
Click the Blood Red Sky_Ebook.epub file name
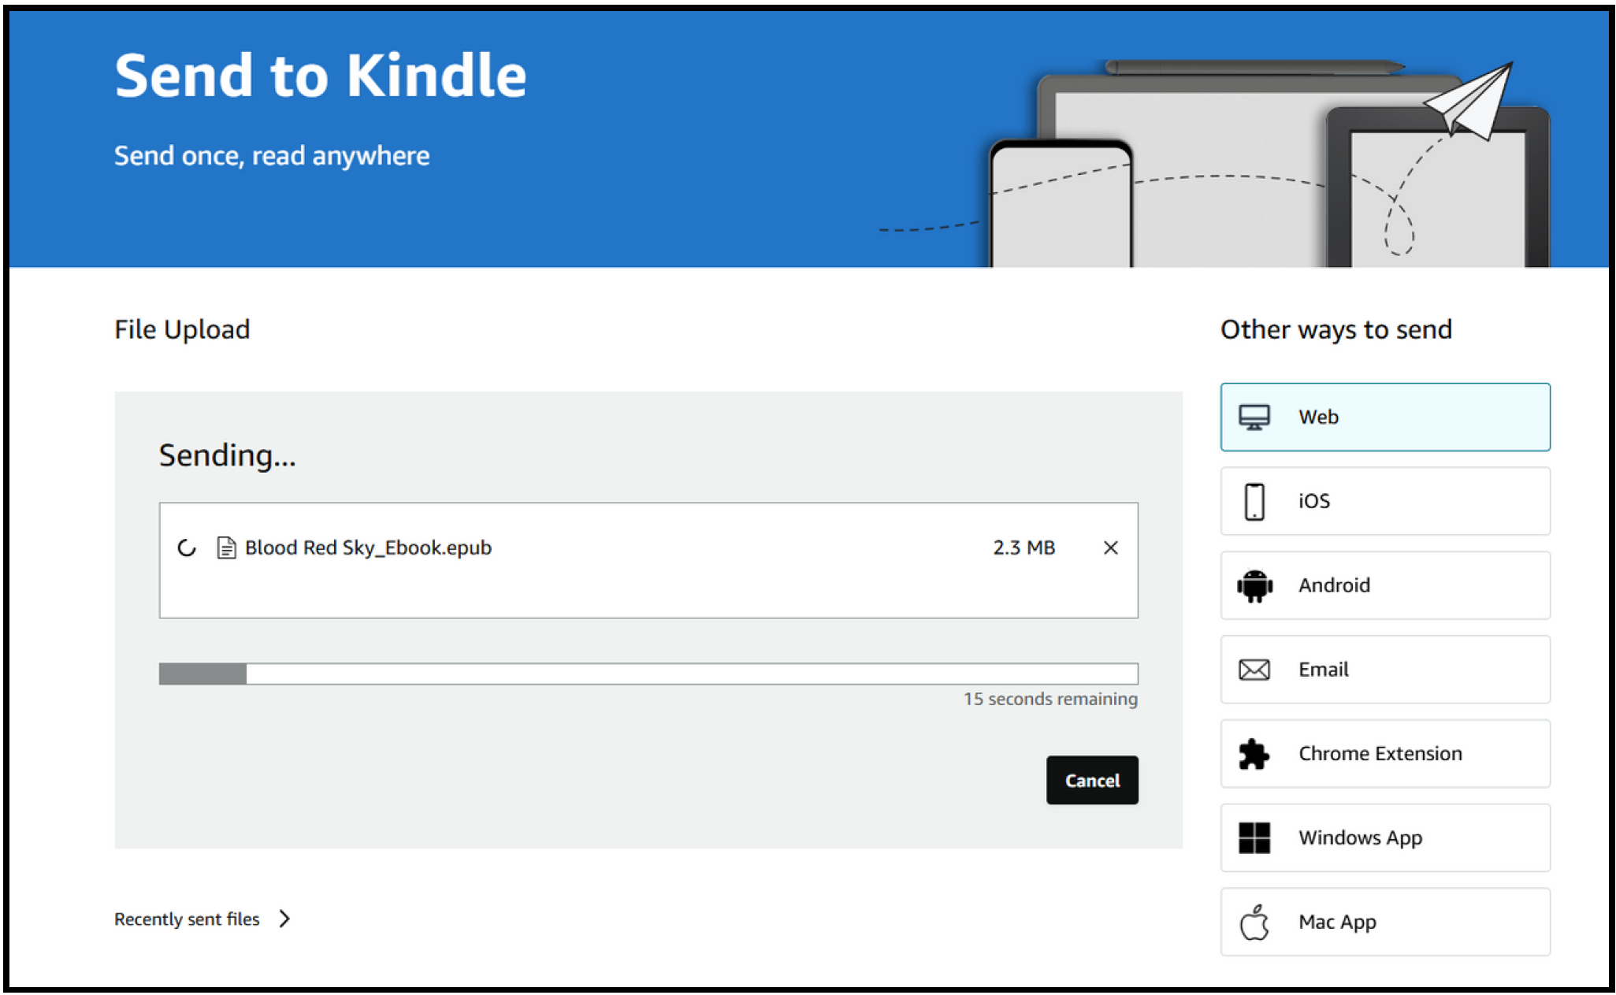368,548
